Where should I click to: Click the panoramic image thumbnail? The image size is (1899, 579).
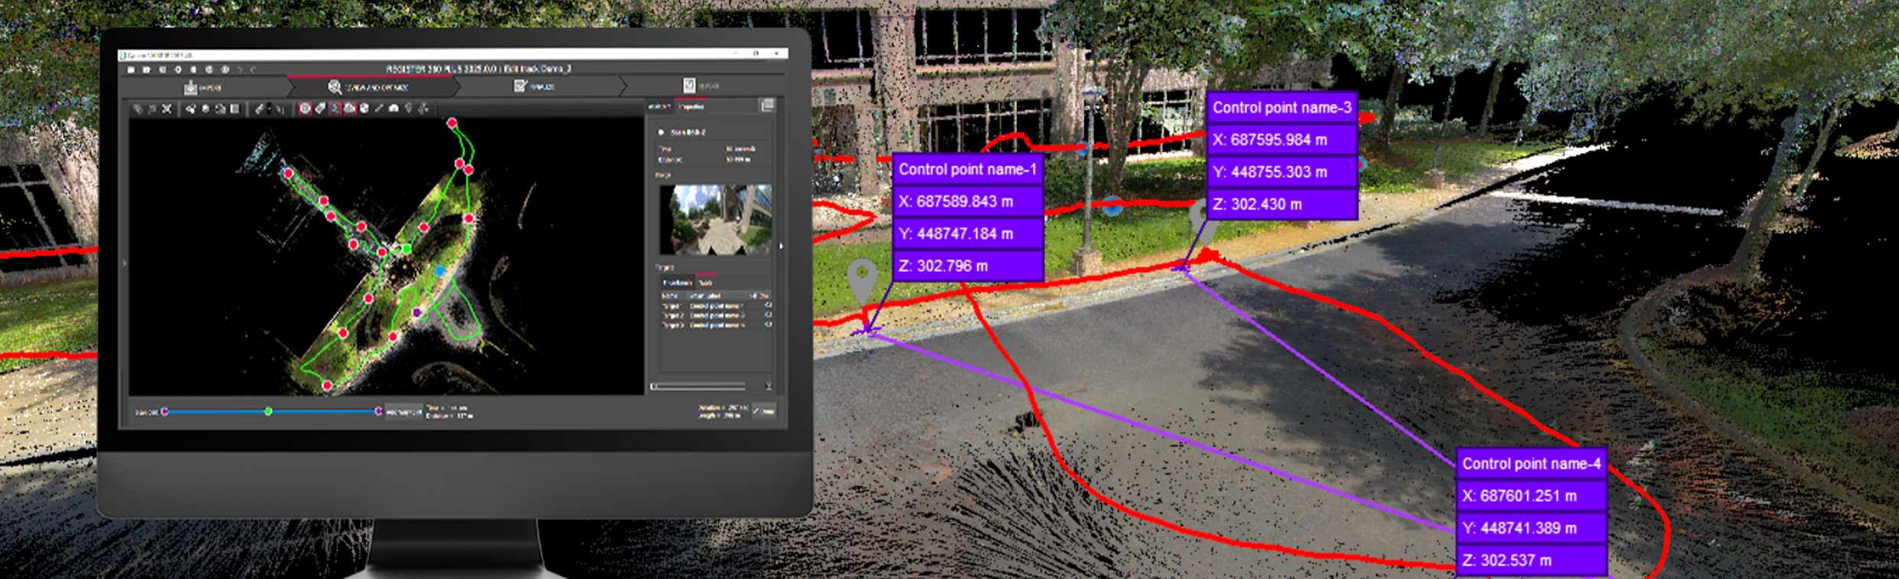[715, 220]
